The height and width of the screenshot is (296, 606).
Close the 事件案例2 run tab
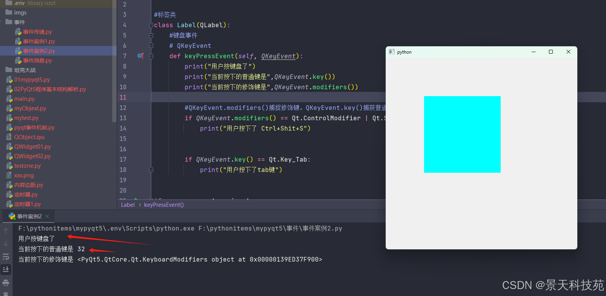47,216
